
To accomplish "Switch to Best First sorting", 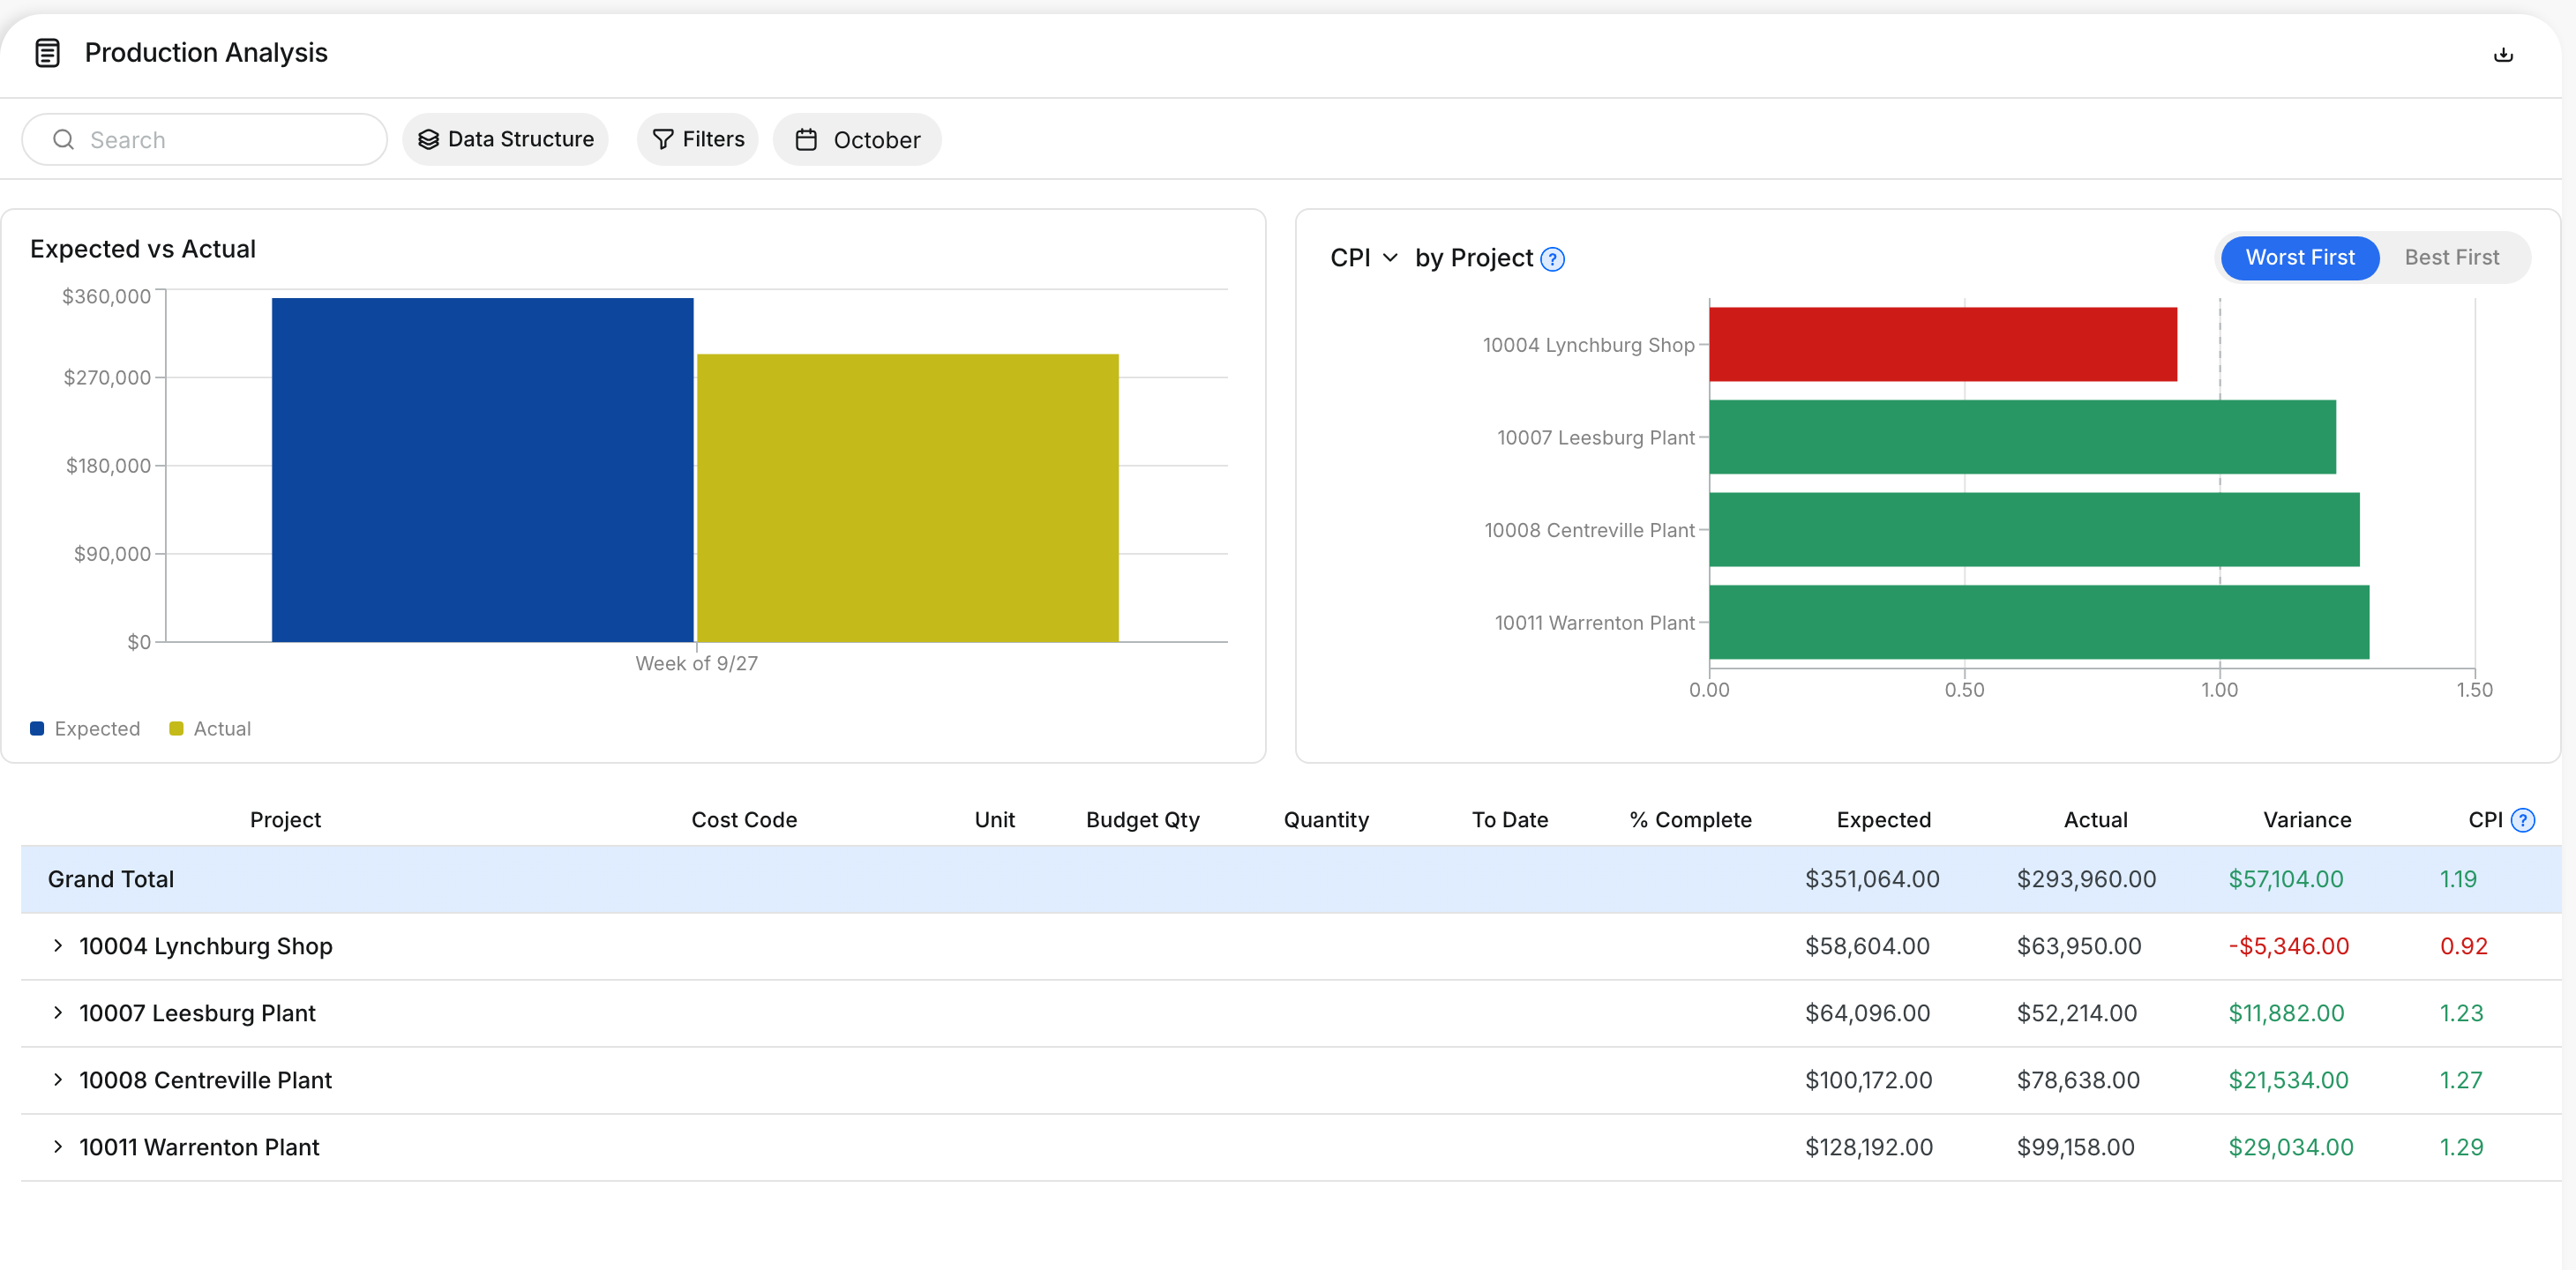I will click(x=2451, y=258).
